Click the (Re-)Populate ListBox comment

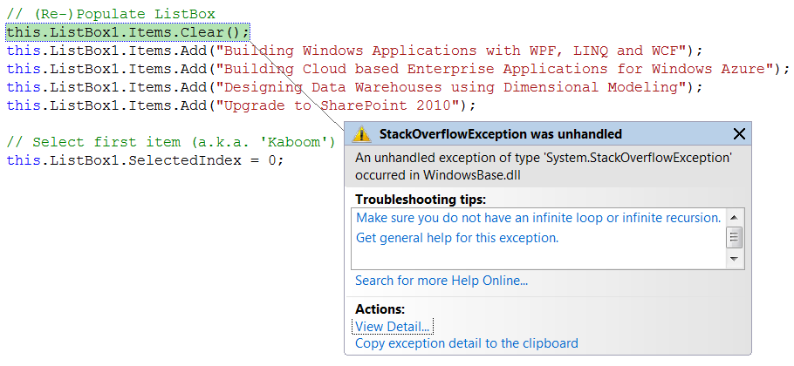click(x=111, y=15)
